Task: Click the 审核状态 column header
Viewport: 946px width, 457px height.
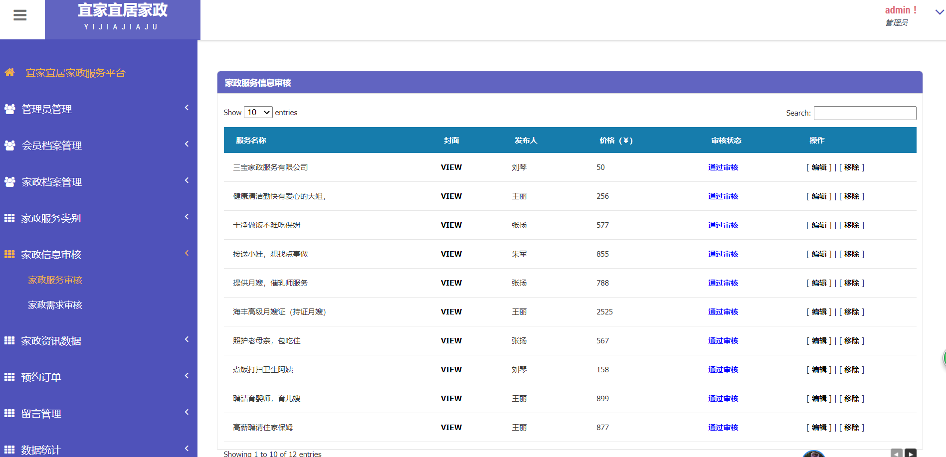Action: point(726,141)
